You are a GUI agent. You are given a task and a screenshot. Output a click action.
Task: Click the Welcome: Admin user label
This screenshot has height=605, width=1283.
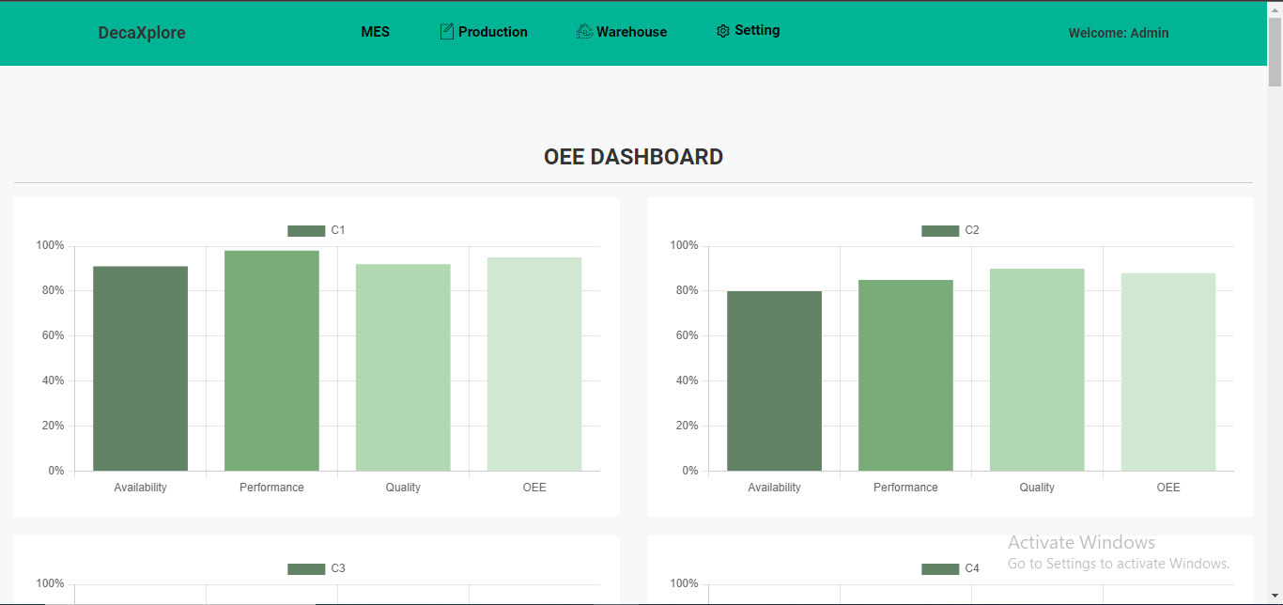1118,33
